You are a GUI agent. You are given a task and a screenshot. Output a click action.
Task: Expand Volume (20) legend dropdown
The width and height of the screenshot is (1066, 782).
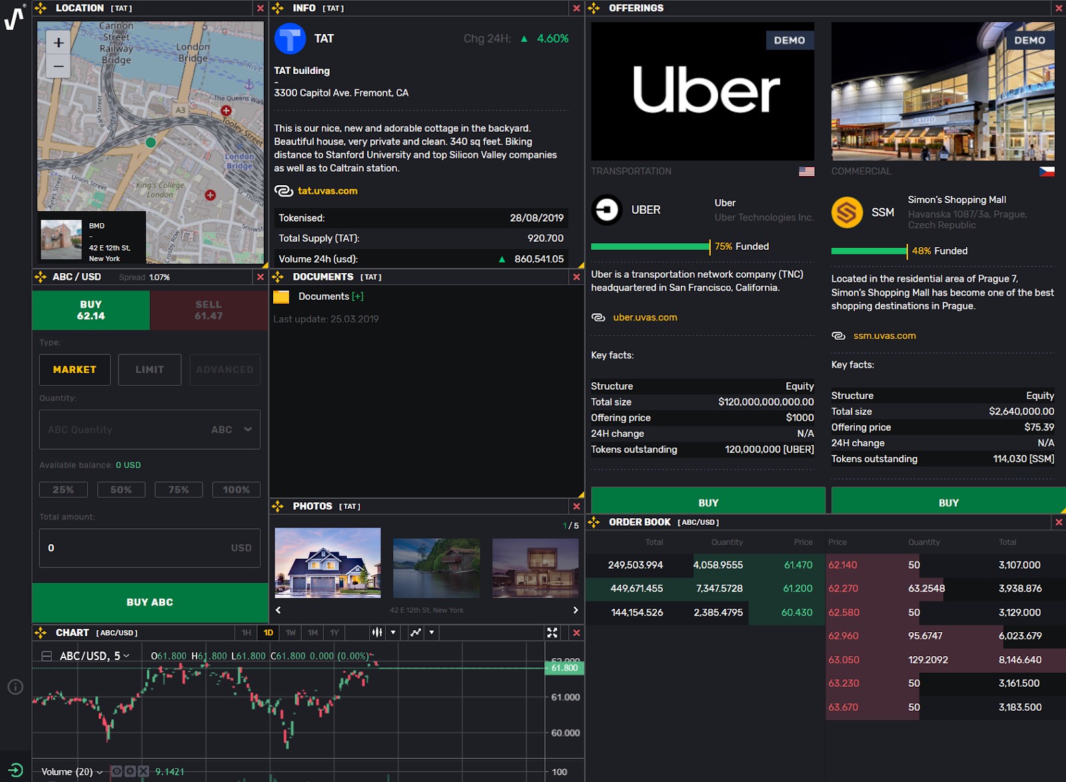pos(100,772)
